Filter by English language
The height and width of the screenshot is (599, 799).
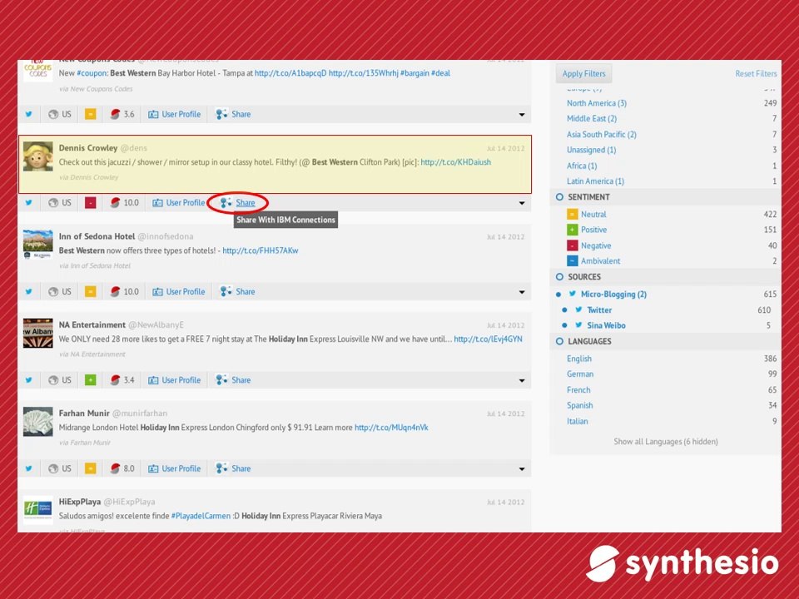pyautogui.click(x=579, y=359)
